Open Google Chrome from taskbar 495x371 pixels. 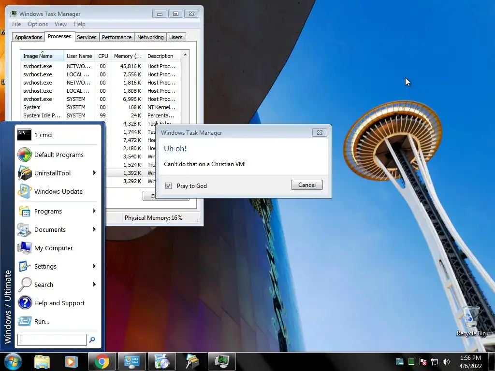click(x=102, y=362)
